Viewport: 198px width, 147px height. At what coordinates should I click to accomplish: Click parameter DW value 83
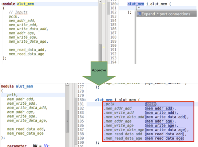(45, 146)
